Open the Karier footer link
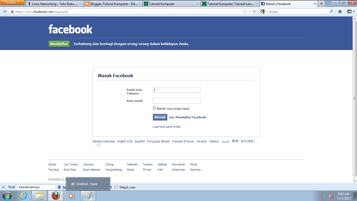357x201 pixels. [x=131, y=170]
